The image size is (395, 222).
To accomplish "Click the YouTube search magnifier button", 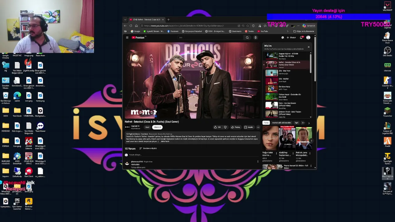I will tap(247, 38).
